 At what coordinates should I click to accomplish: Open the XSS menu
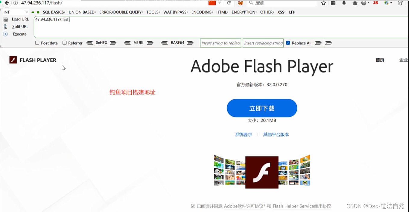282,12
